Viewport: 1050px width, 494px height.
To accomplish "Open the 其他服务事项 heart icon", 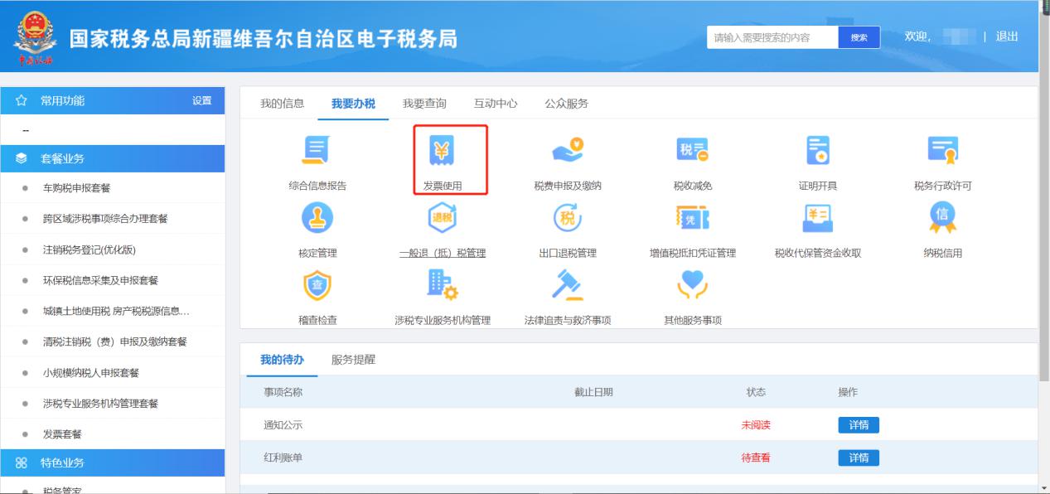I will [693, 285].
